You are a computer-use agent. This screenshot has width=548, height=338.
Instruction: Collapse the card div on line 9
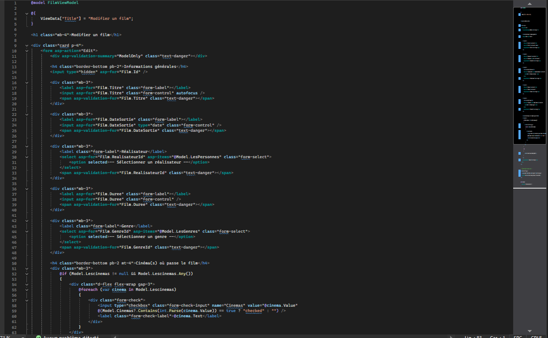point(27,45)
